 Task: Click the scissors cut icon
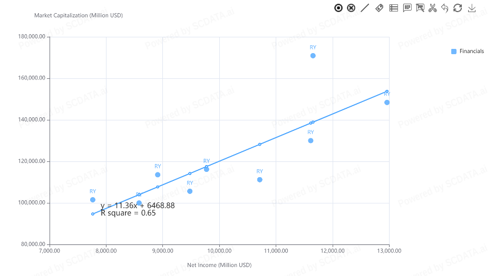pyautogui.click(x=433, y=8)
